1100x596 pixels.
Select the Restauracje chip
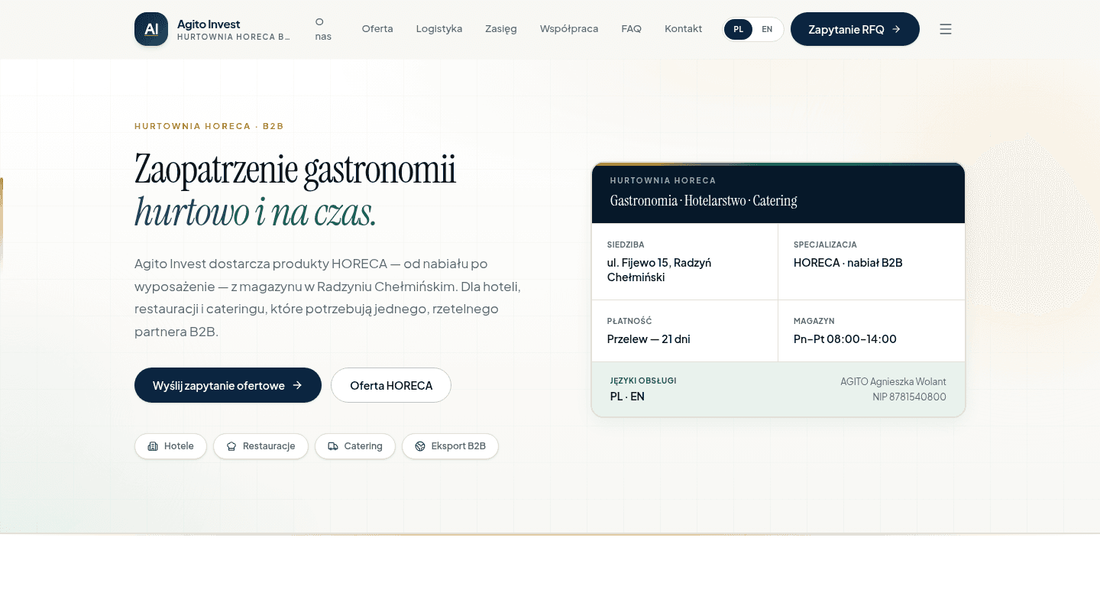[x=260, y=446]
